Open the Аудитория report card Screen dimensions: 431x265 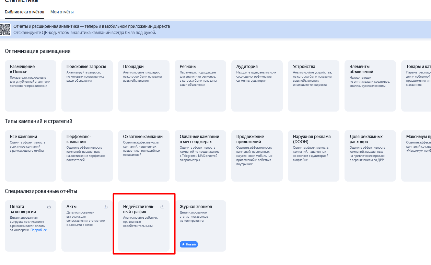(257, 86)
